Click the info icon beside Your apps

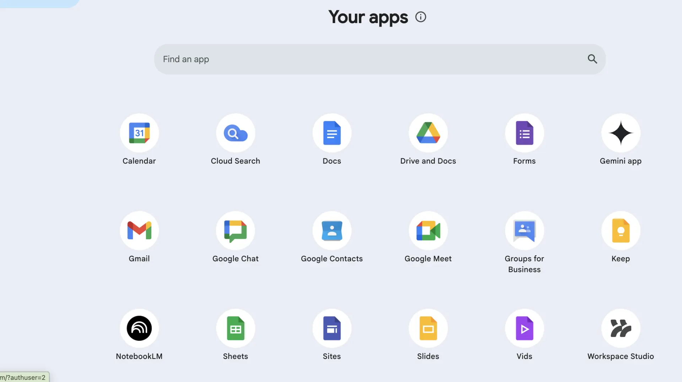pyautogui.click(x=421, y=17)
